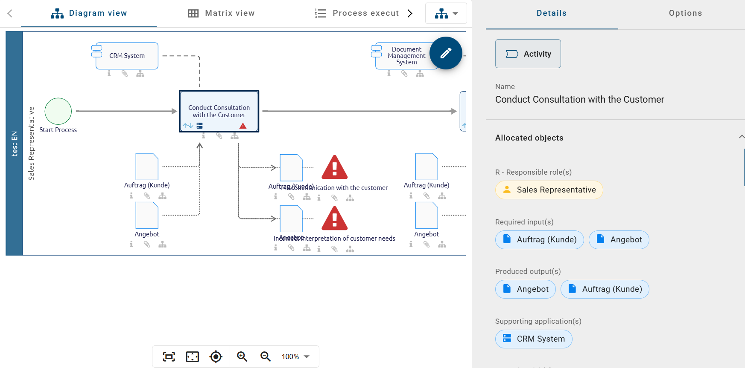745x368 pixels.
Task: Select the left Angebot input document
Action: (x=147, y=216)
